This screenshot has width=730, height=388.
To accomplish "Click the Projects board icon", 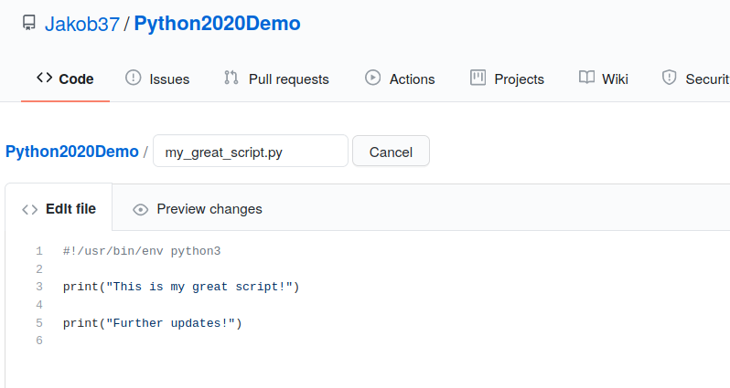I will [x=478, y=78].
